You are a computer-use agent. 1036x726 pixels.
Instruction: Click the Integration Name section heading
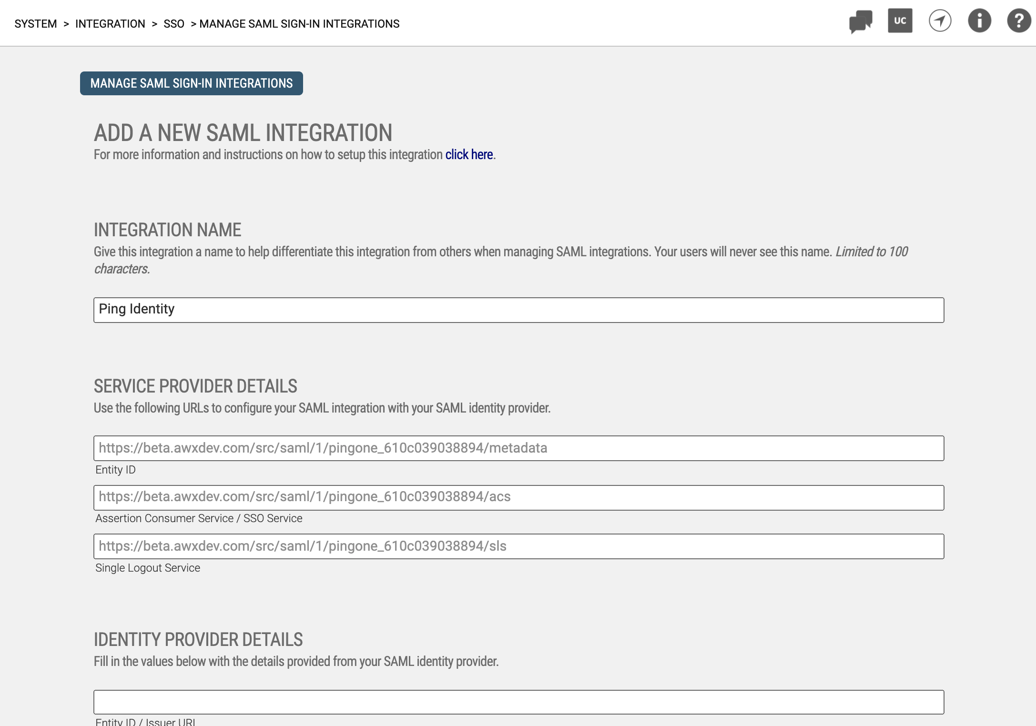point(167,230)
